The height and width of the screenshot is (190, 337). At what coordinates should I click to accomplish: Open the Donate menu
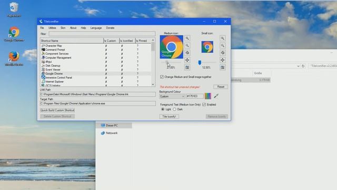[110, 28]
